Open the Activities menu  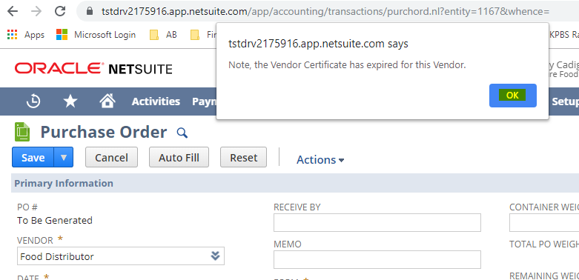pos(156,101)
